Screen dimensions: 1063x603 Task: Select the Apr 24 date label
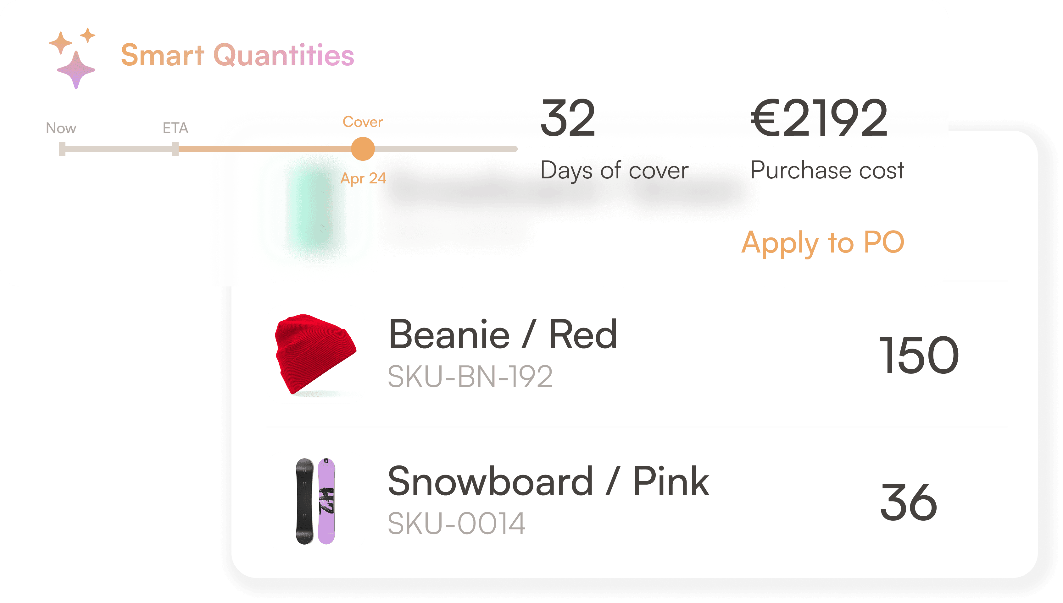363,179
